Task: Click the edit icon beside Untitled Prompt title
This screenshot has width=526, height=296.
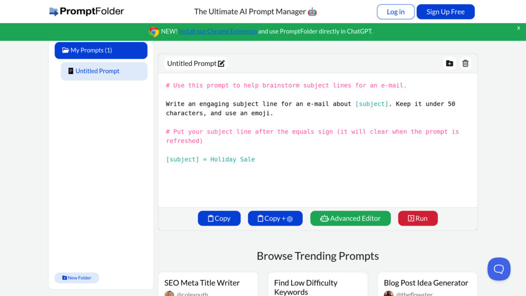Action: point(221,64)
